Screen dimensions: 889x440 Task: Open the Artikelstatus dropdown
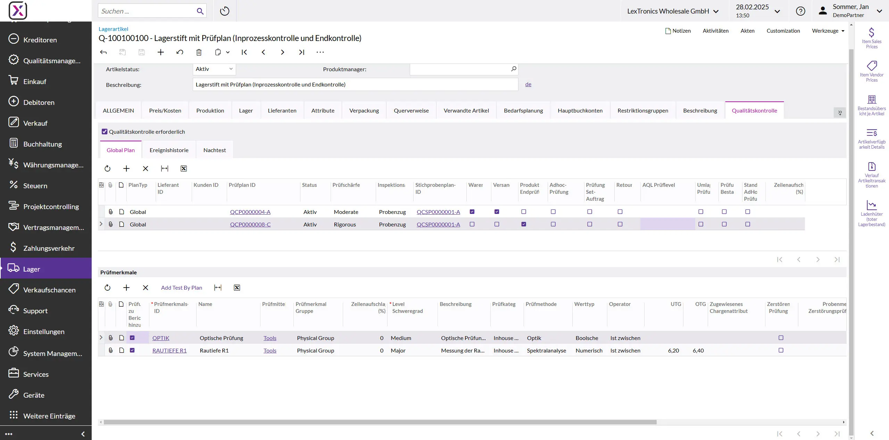point(214,69)
